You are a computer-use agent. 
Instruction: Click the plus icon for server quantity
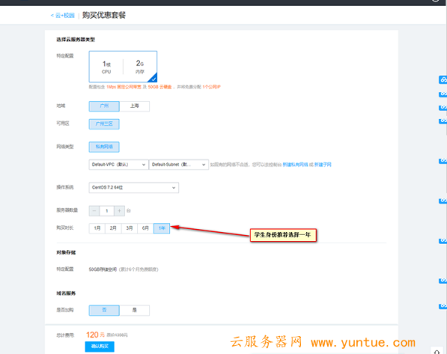(x=119, y=210)
